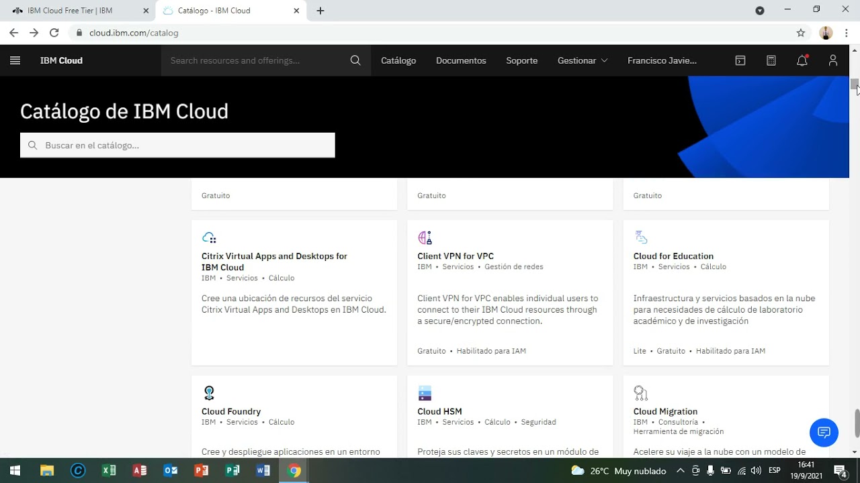Switch to the IBM Cloud Free Tier tab
The height and width of the screenshot is (483, 860).
(78, 11)
